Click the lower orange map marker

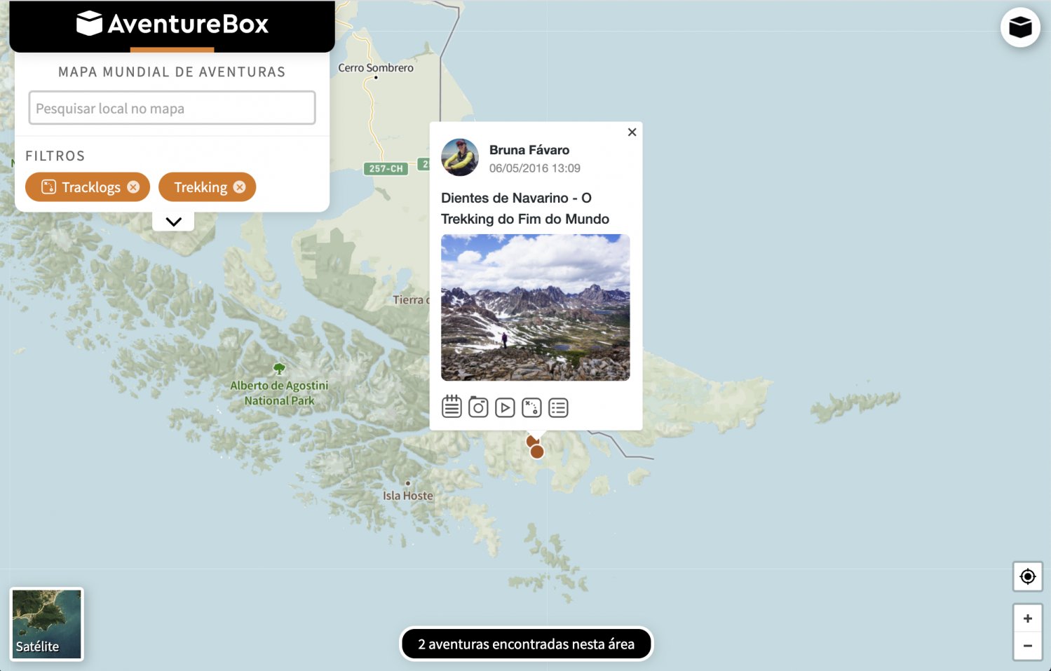click(x=537, y=452)
